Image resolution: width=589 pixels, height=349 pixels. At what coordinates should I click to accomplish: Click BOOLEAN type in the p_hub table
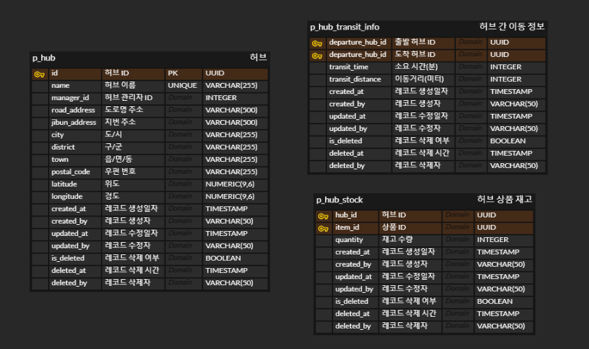point(235,259)
